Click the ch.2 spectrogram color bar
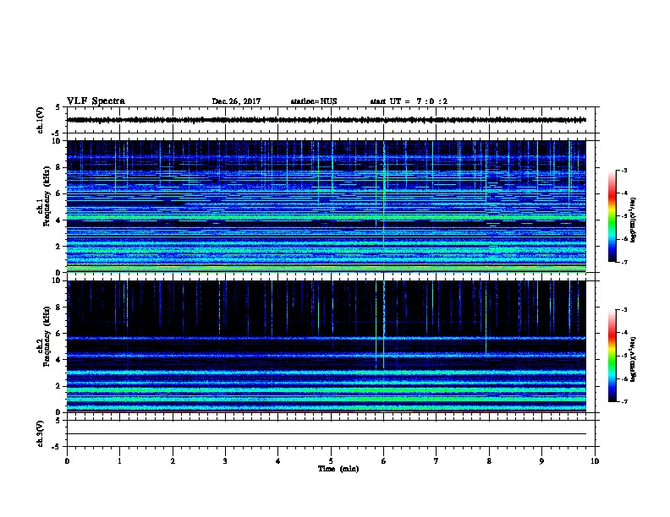The height and width of the screenshot is (517, 670). [x=612, y=356]
